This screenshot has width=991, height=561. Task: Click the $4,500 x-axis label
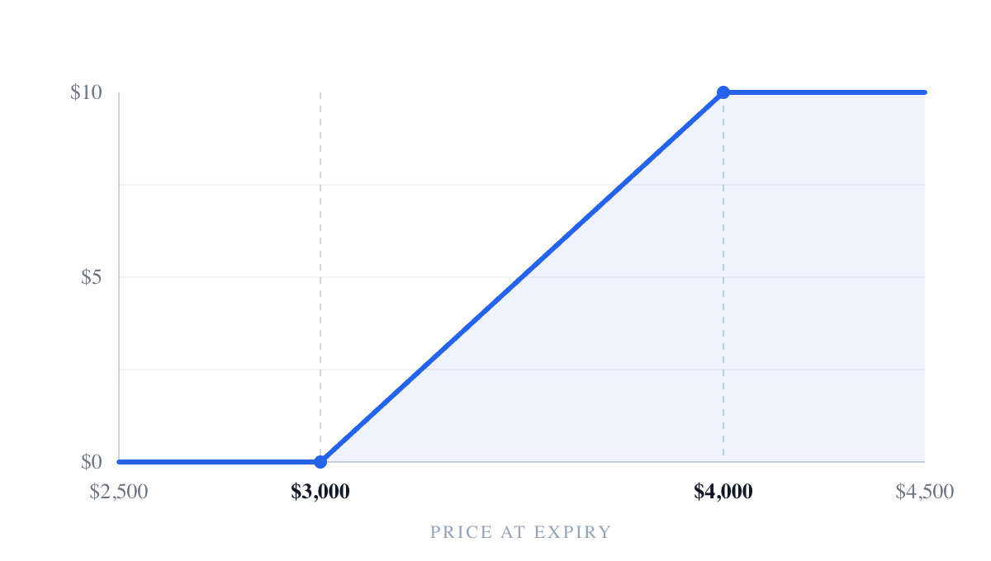coord(925,492)
